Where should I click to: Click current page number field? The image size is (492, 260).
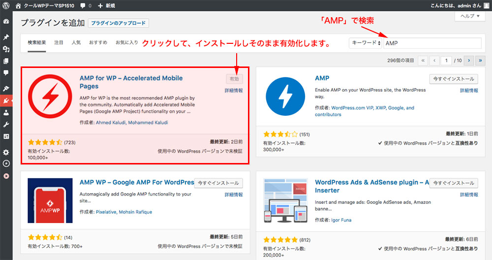pos(446,61)
